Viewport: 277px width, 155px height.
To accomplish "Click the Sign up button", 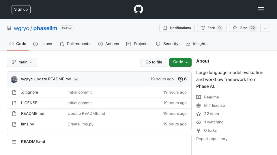I will point(21,9).
